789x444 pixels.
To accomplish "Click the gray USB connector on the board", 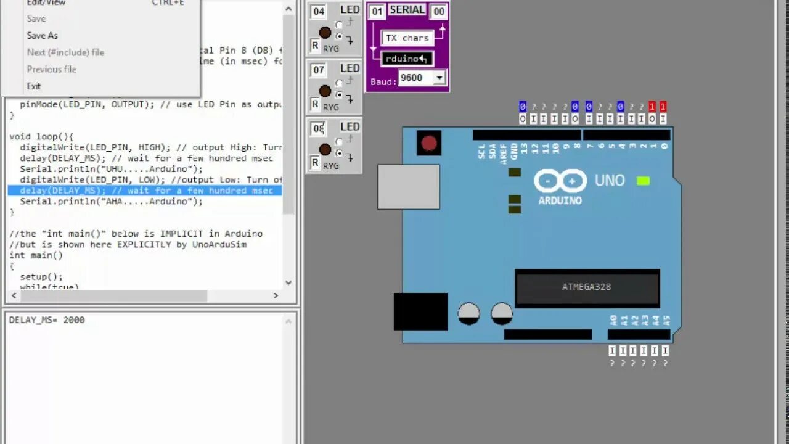I will pyautogui.click(x=409, y=187).
